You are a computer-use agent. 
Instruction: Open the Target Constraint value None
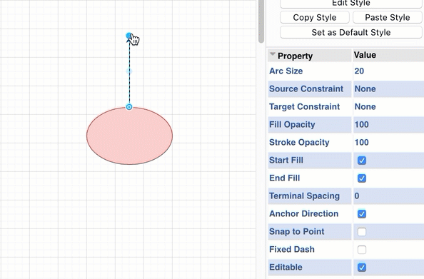coord(365,107)
